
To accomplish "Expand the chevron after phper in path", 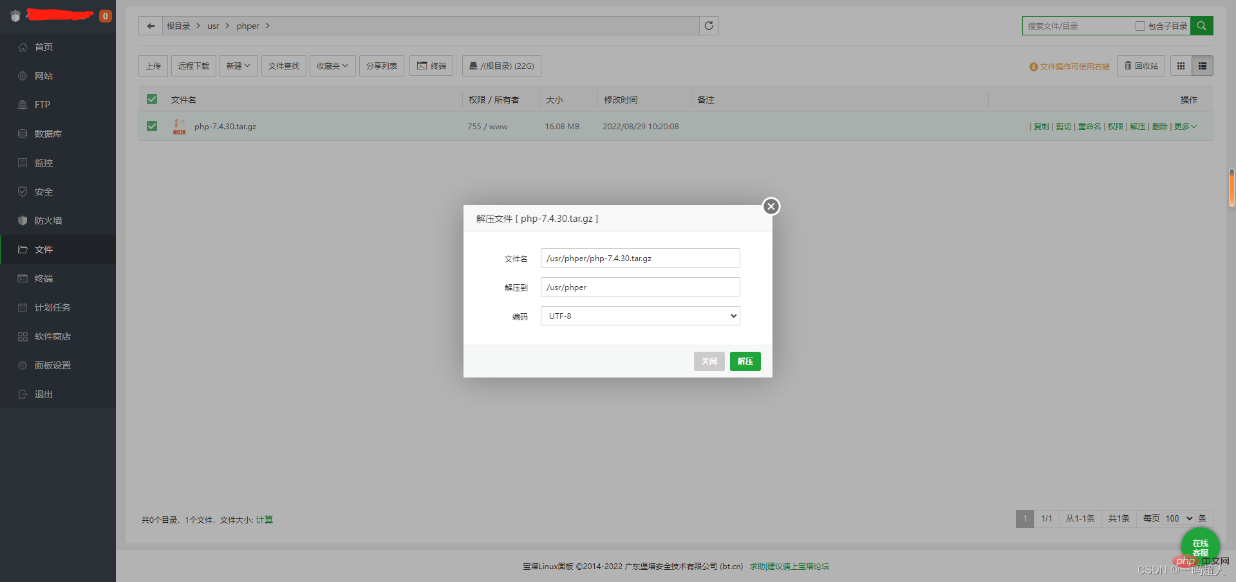I will [268, 26].
